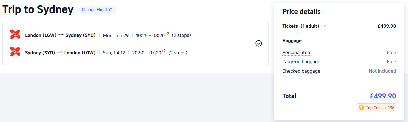The height and width of the screenshot is (122, 408).
Task: Click the Not included checked baggage status
Action: [382, 71]
